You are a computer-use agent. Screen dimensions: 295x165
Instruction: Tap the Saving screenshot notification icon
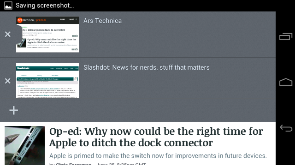click(8, 5)
